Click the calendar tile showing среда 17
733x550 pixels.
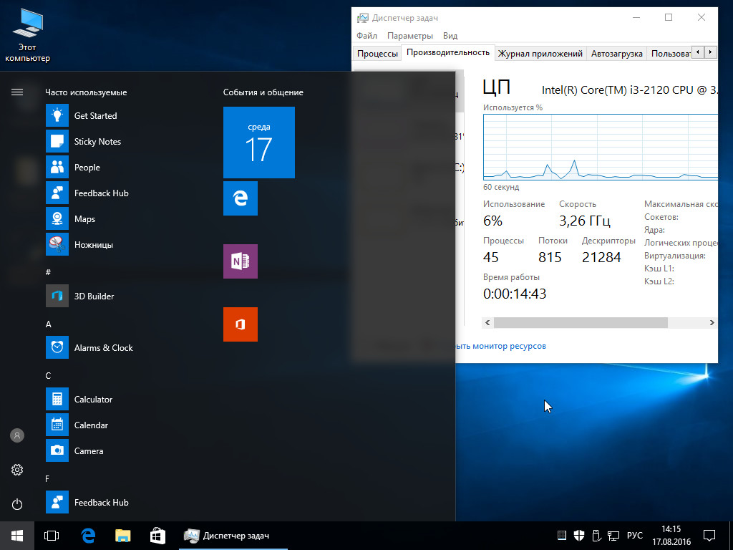[x=259, y=142]
